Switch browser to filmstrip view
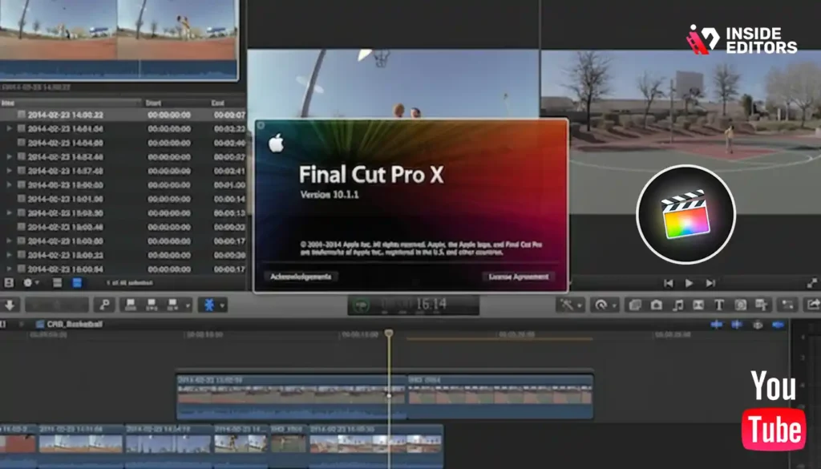Image resolution: width=821 pixels, height=469 pixels. (x=58, y=283)
